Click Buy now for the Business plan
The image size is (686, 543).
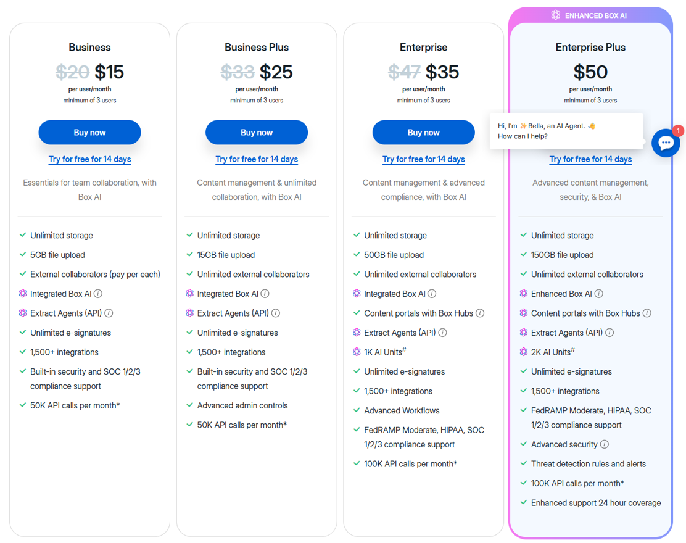tap(89, 133)
